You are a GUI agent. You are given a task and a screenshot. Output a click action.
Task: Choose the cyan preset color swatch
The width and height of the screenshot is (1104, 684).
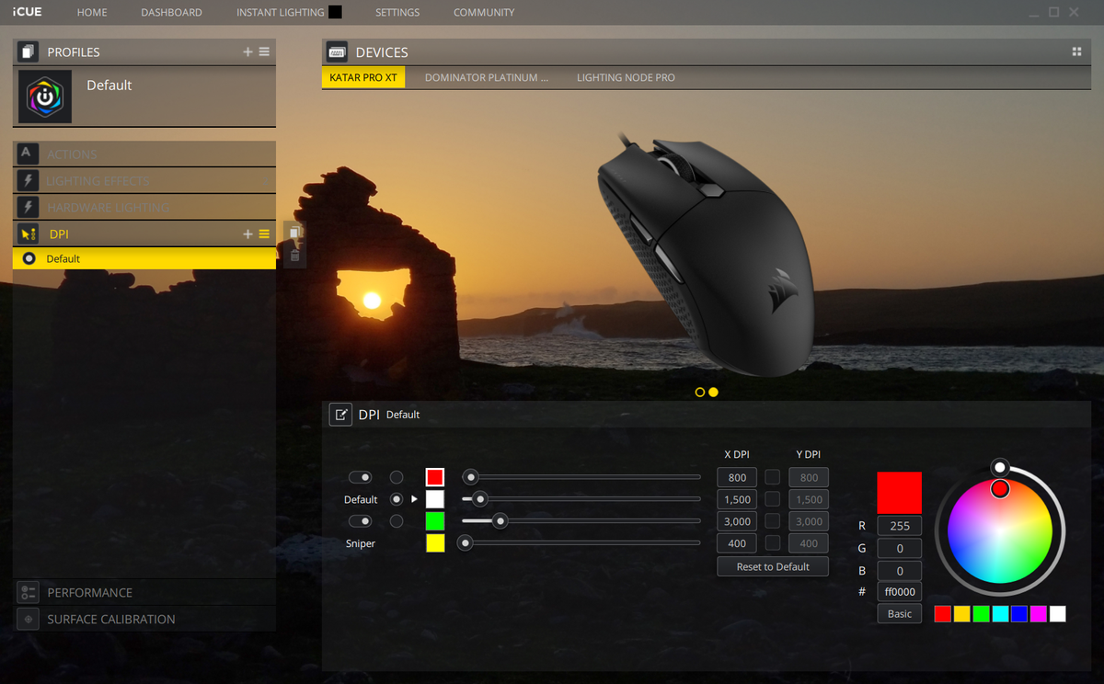point(1000,613)
